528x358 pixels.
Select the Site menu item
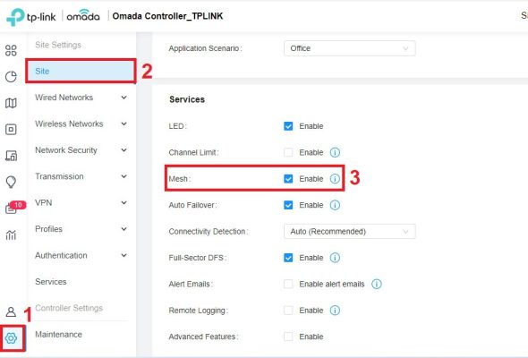click(x=81, y=71)
